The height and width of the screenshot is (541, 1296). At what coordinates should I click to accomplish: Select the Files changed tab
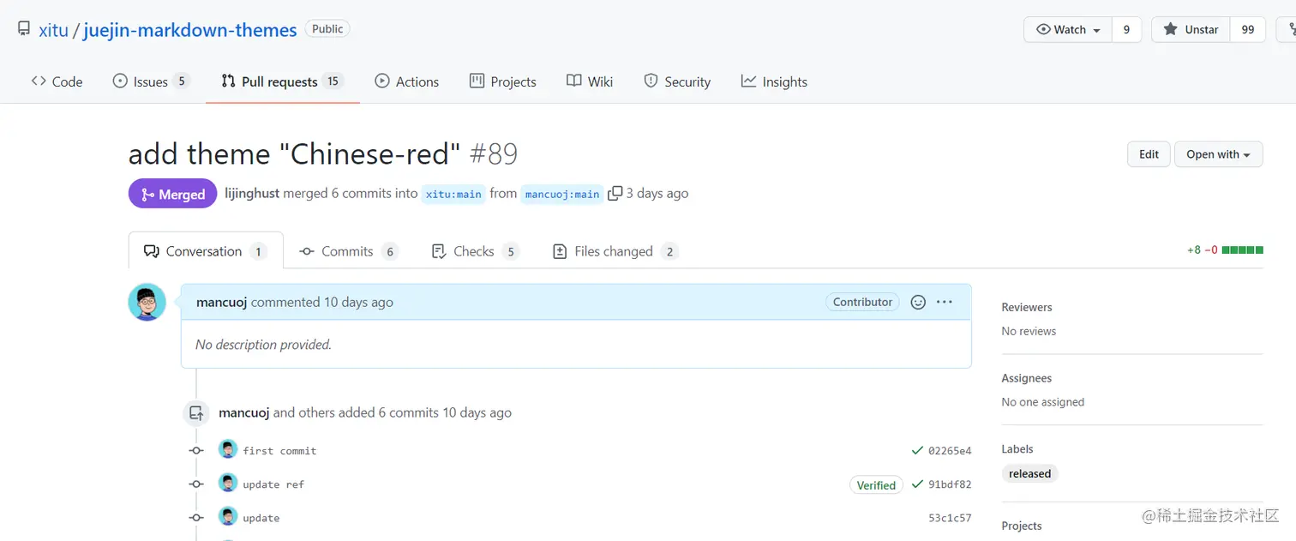click(615, 251)
